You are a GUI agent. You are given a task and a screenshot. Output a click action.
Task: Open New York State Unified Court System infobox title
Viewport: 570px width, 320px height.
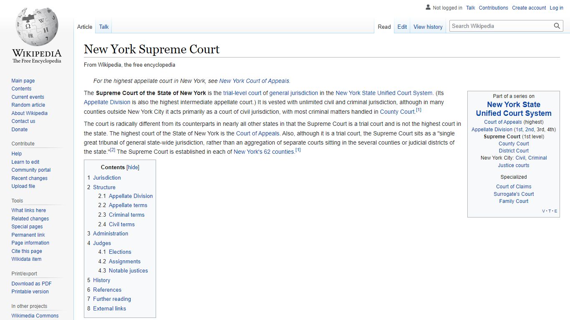click(x=514, y=109)
